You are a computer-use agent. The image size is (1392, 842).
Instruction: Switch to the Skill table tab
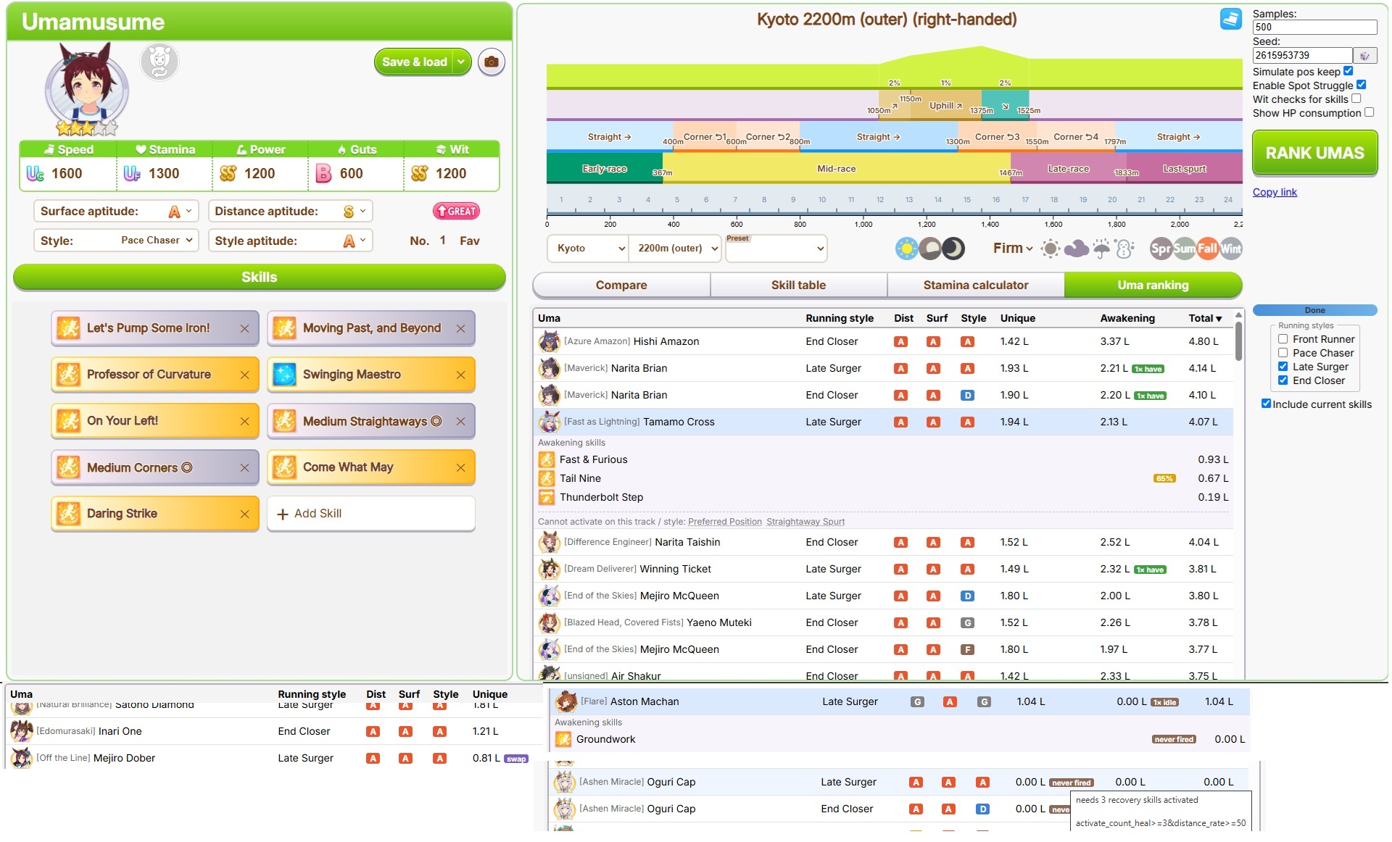pos(798,285)
